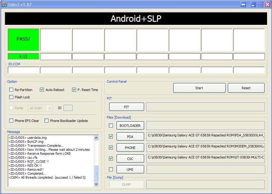The image size is (272, 194).
Task: Click the 'ID:COM' group label
Action: coord(14,64)
